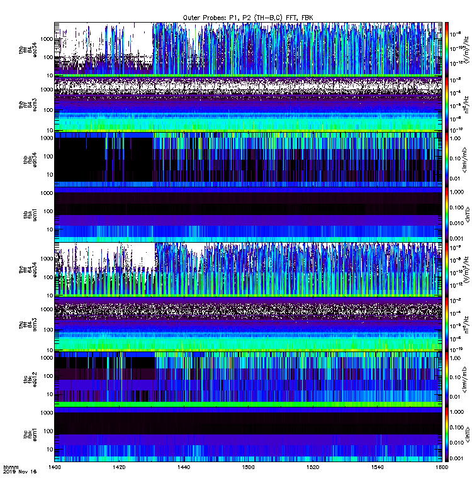Viewport: 472px width, 503px height.
Task: Click the color bar of thb fff edc34 panel
Action: 447,49
